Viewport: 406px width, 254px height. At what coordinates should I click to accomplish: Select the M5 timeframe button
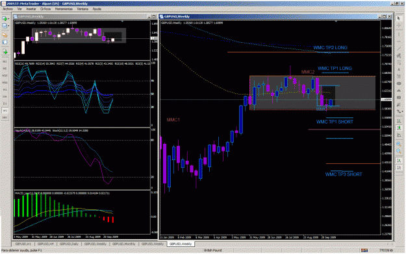click(5, 69)
